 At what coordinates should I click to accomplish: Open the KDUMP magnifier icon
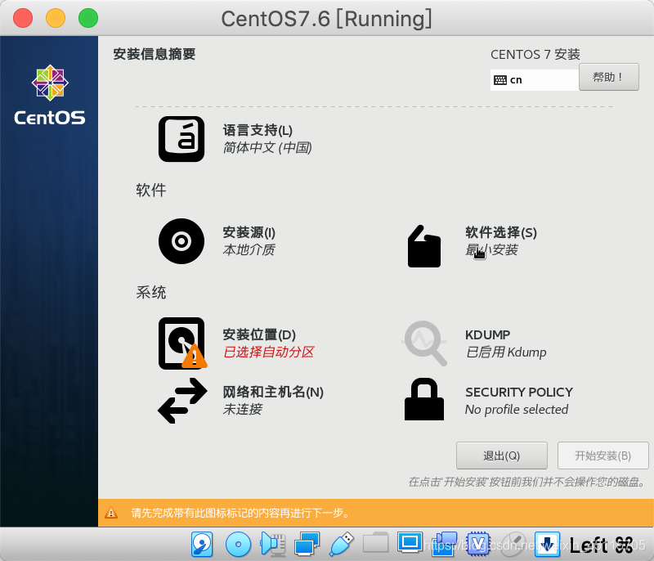pos(424,343)
